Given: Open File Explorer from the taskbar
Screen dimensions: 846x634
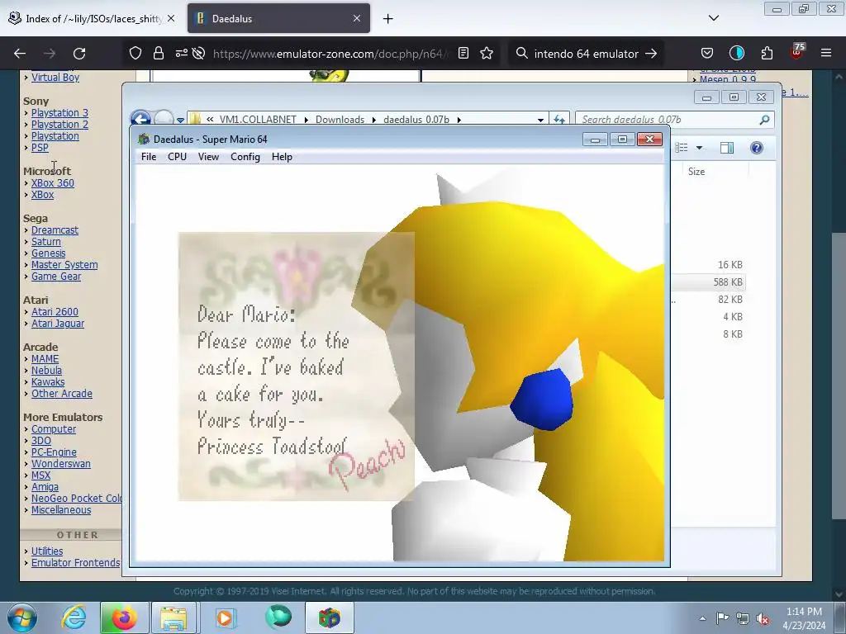Looking at the screenshot, I should coord(173,617).
